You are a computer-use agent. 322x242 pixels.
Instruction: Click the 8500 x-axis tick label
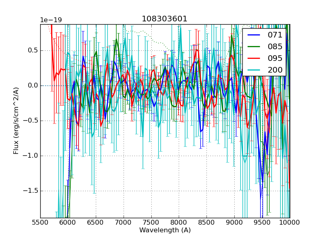[x=206, y=222]
